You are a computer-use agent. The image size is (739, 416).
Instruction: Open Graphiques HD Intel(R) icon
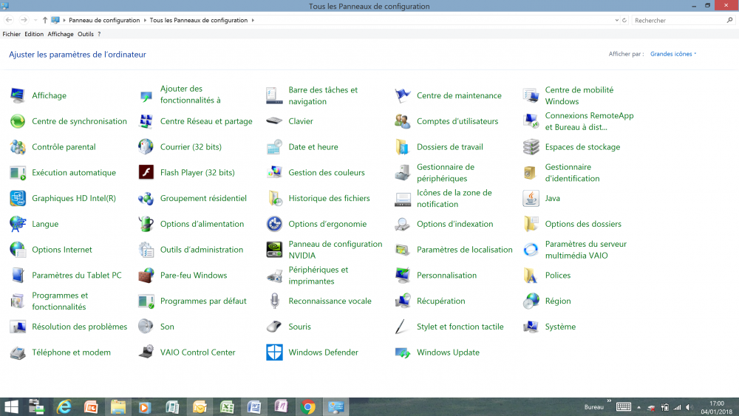coord(18,198)
